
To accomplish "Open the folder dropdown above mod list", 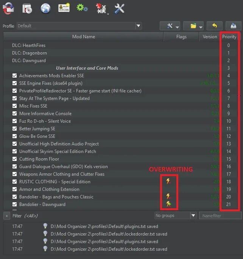I will (193, 26).
